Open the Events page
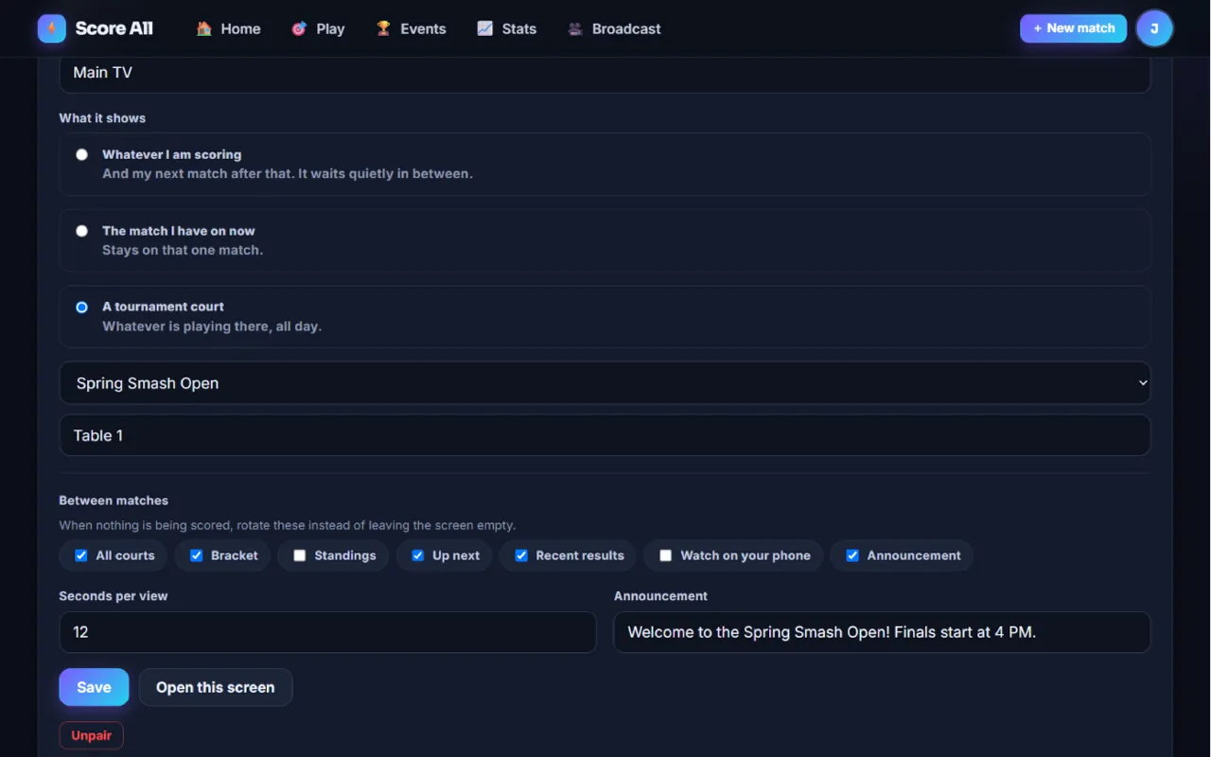The image size is (1211, 757). [x=411, y=28]
